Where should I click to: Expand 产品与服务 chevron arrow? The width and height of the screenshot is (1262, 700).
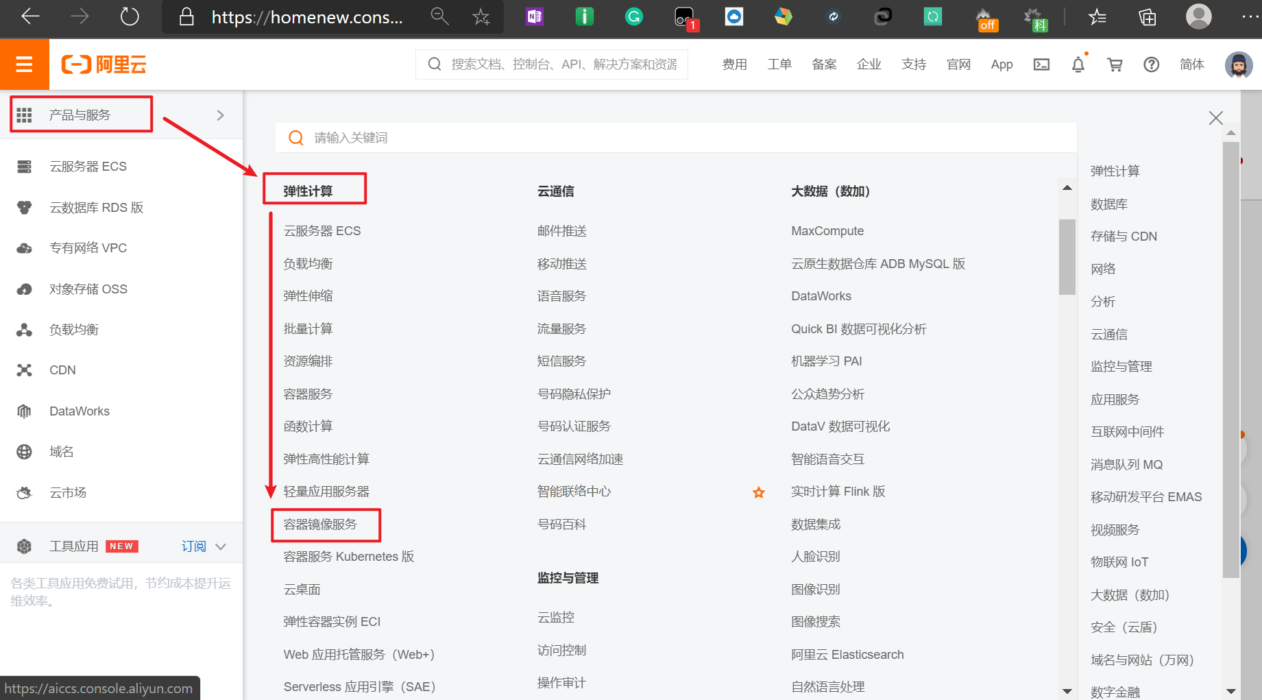coord(220,115)
